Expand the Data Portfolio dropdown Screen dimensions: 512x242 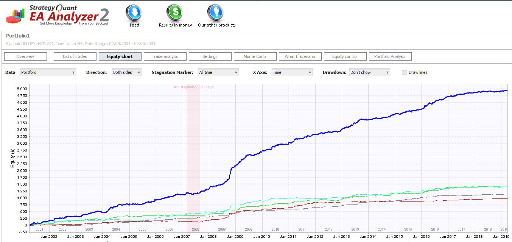coord(48,72)
